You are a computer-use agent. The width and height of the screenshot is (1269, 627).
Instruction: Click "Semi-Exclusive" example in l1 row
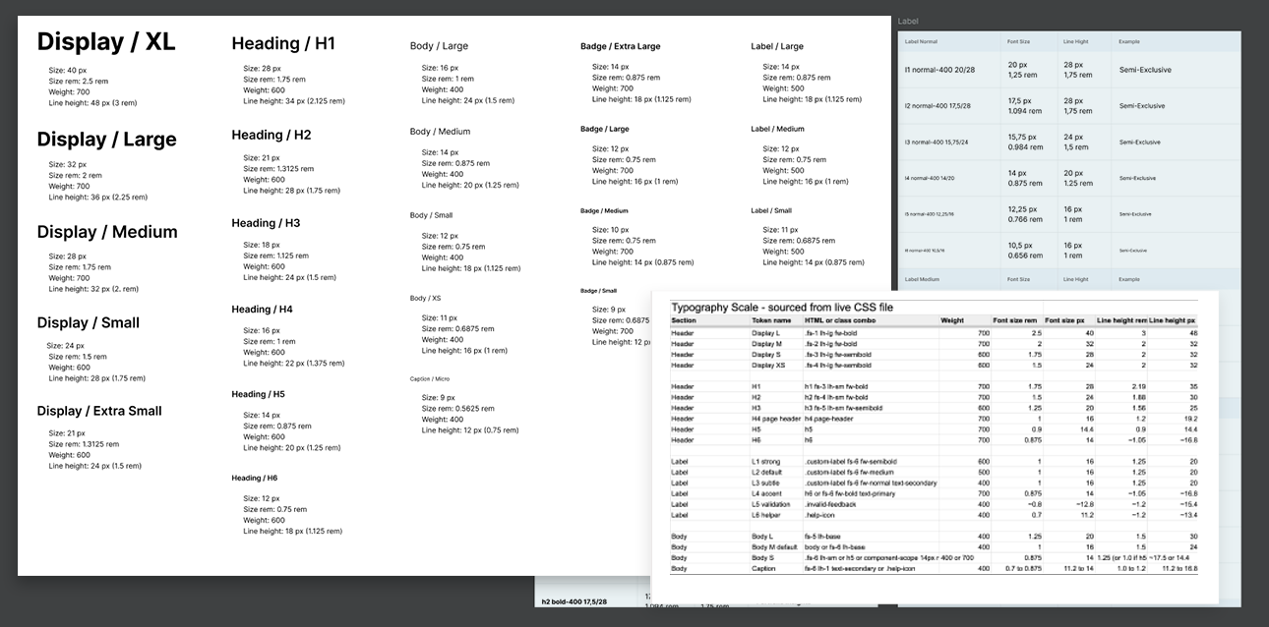coord(1145,70)
